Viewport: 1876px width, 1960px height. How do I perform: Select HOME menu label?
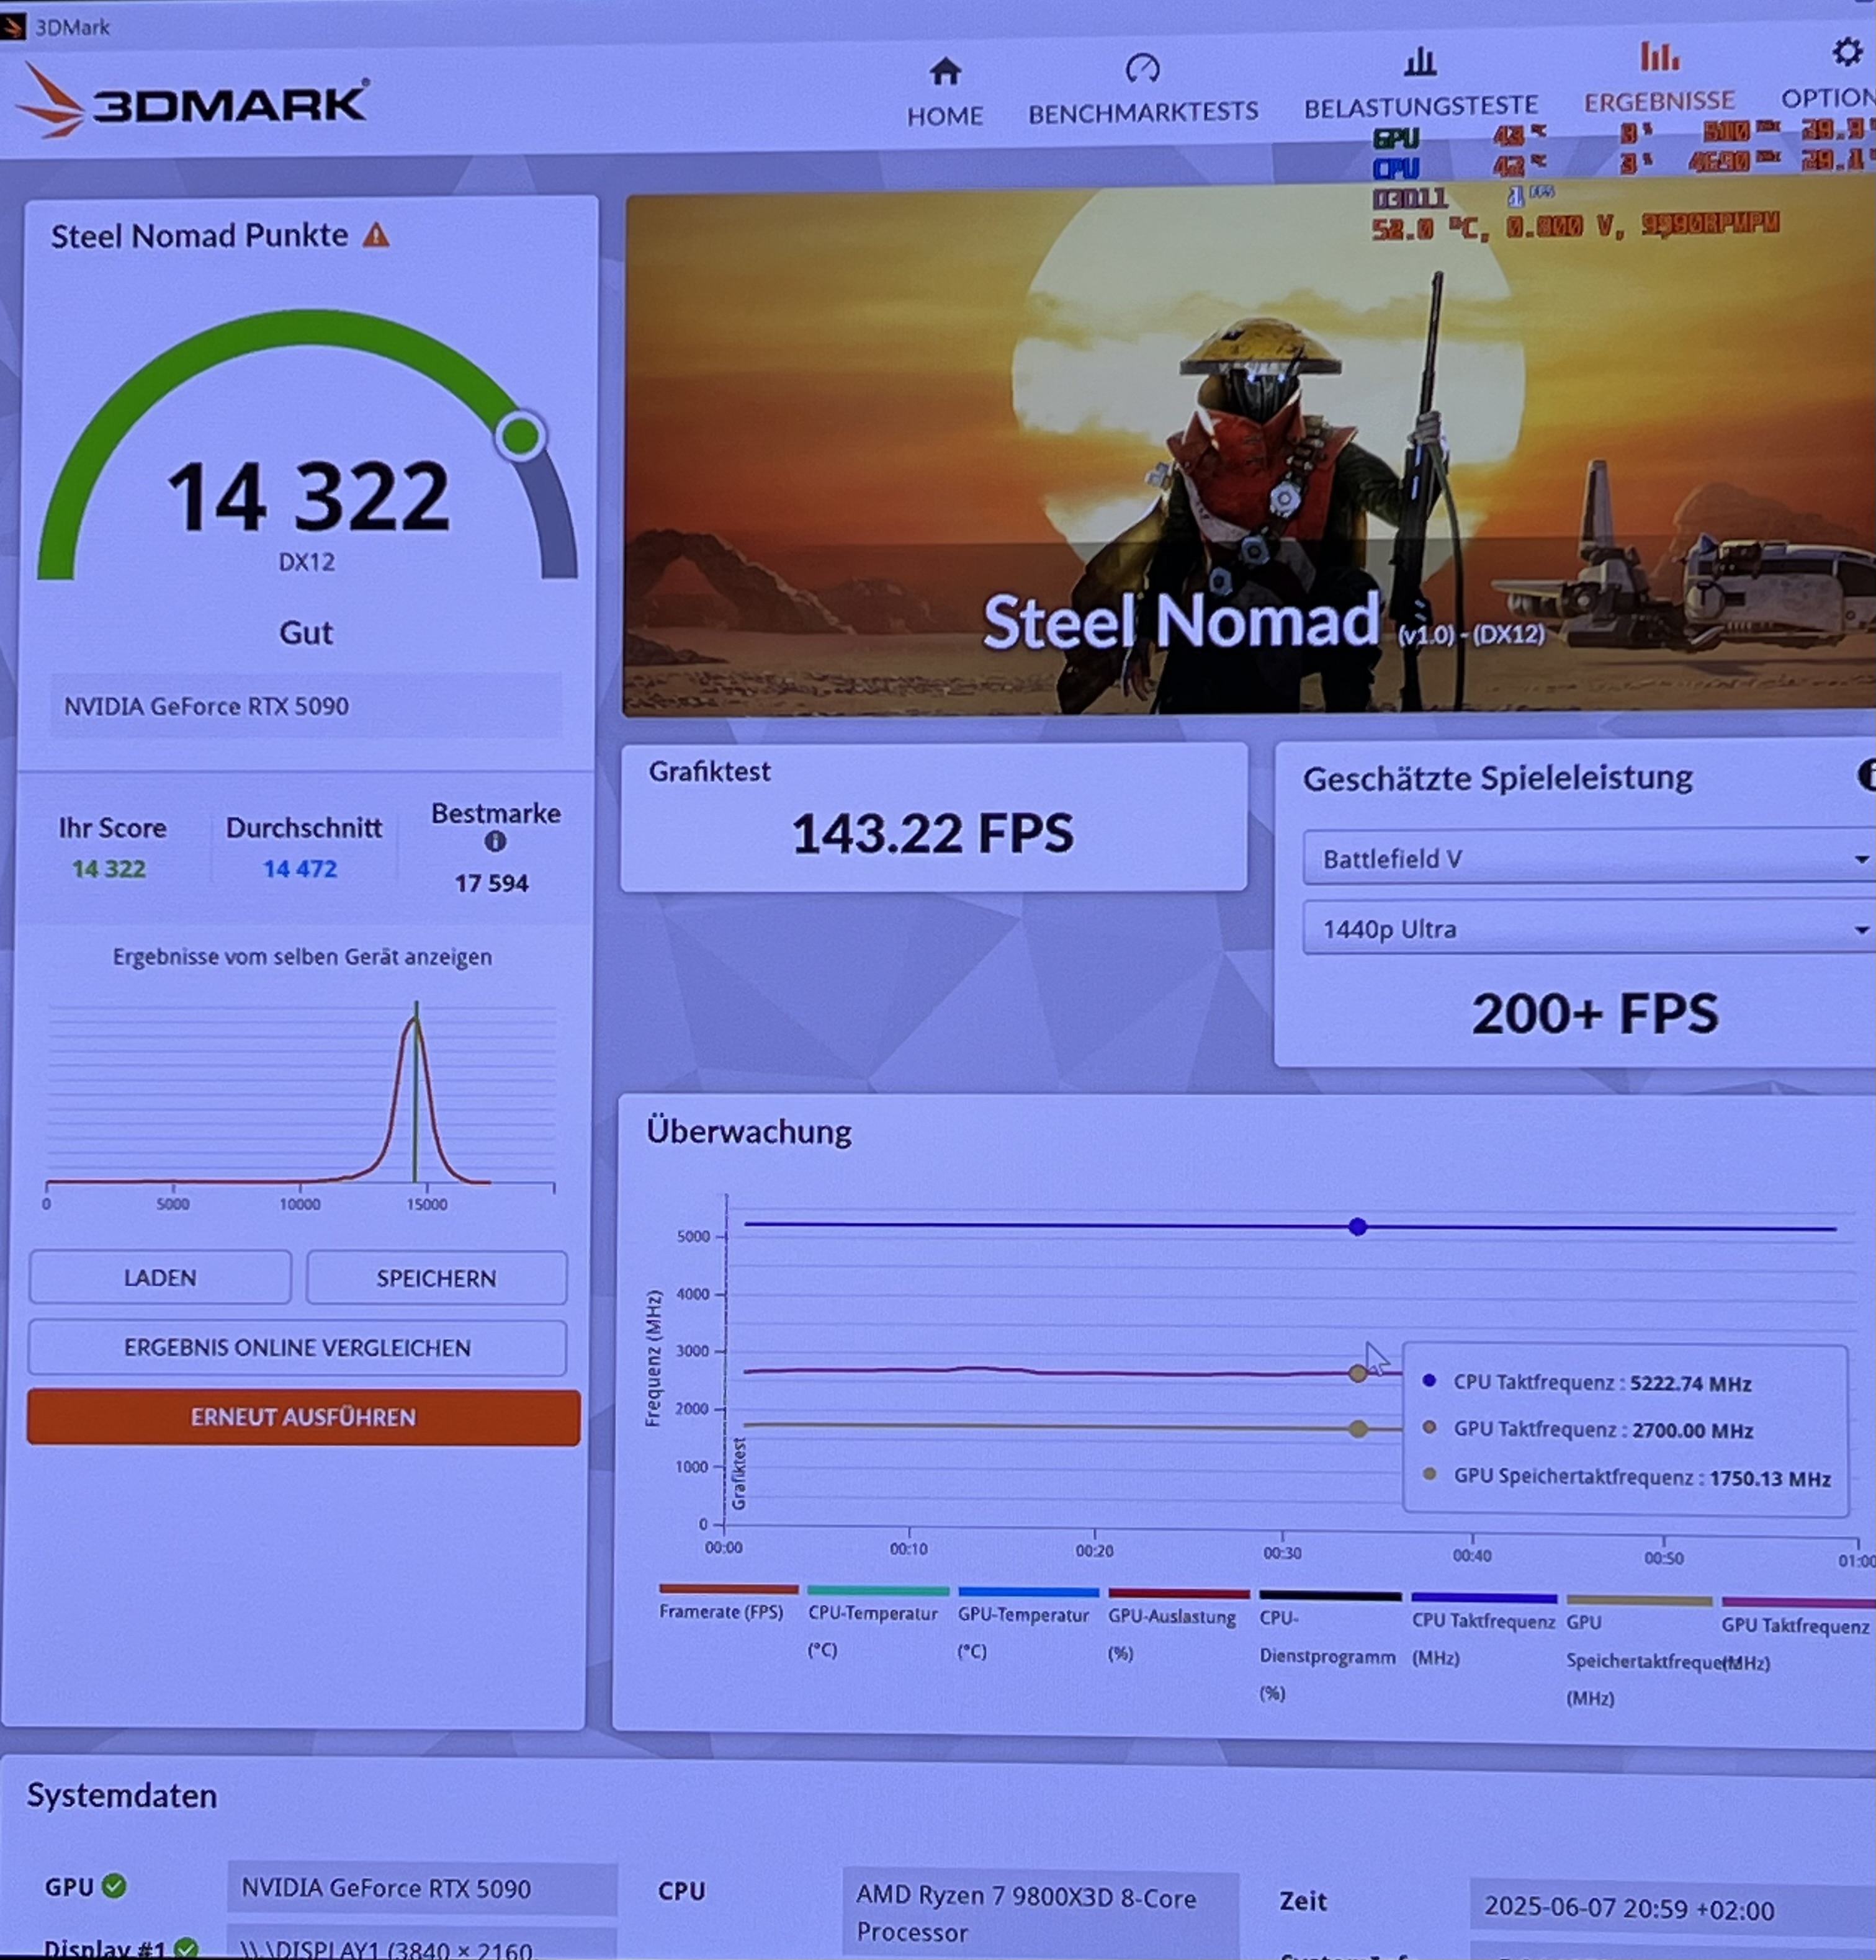[x=945, y=116]
